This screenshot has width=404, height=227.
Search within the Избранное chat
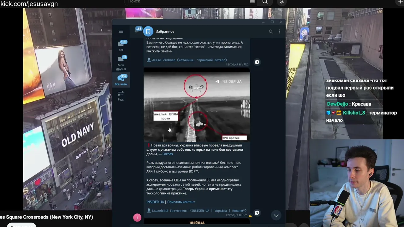click(x=271, y=32)
